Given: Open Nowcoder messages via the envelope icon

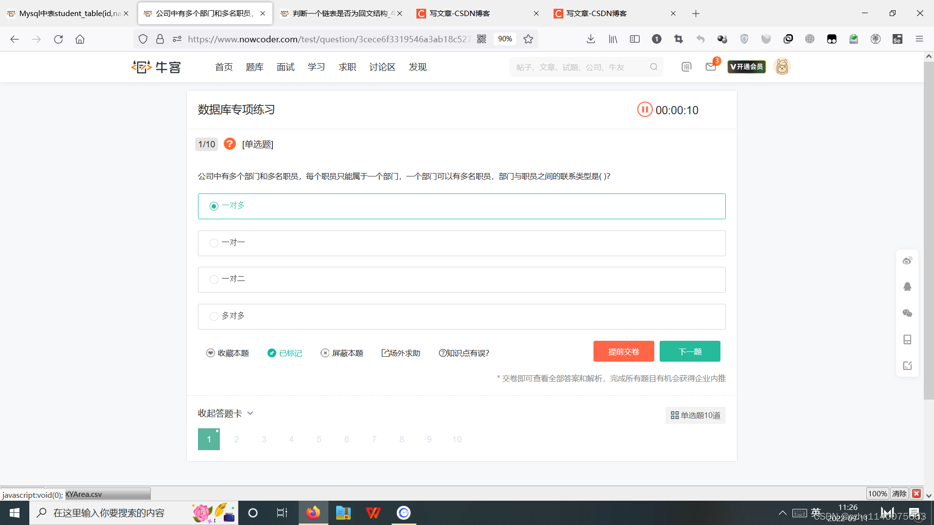Looking at the screenshot, I should (x=711, y=67).
